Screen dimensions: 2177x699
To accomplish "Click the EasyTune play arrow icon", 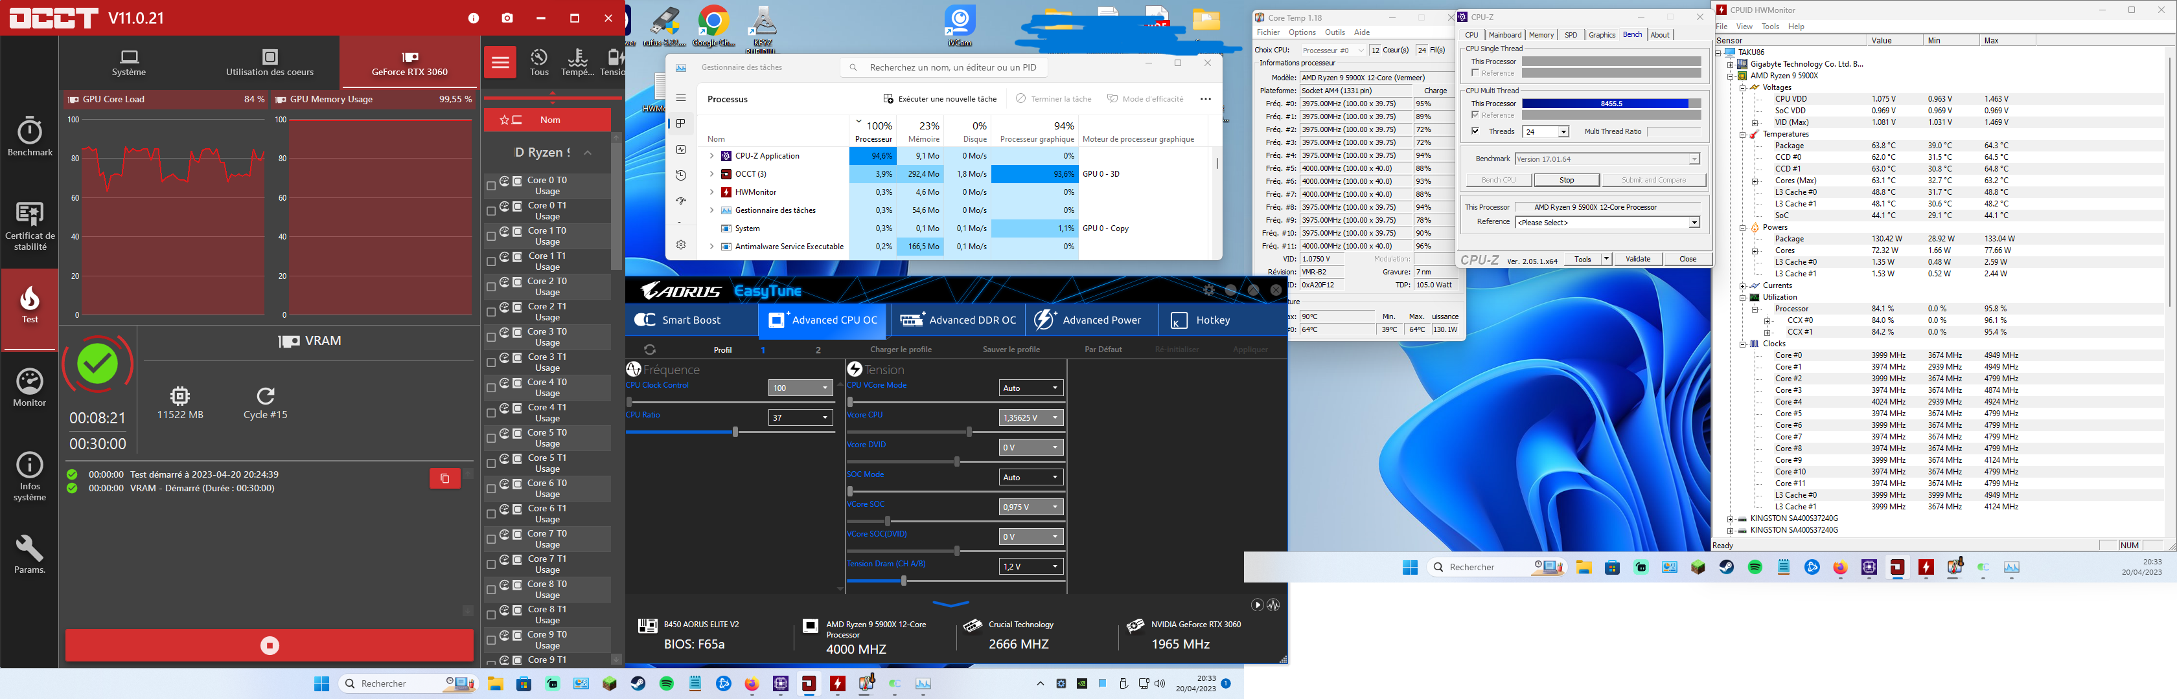I will [x=1257, y=605].
